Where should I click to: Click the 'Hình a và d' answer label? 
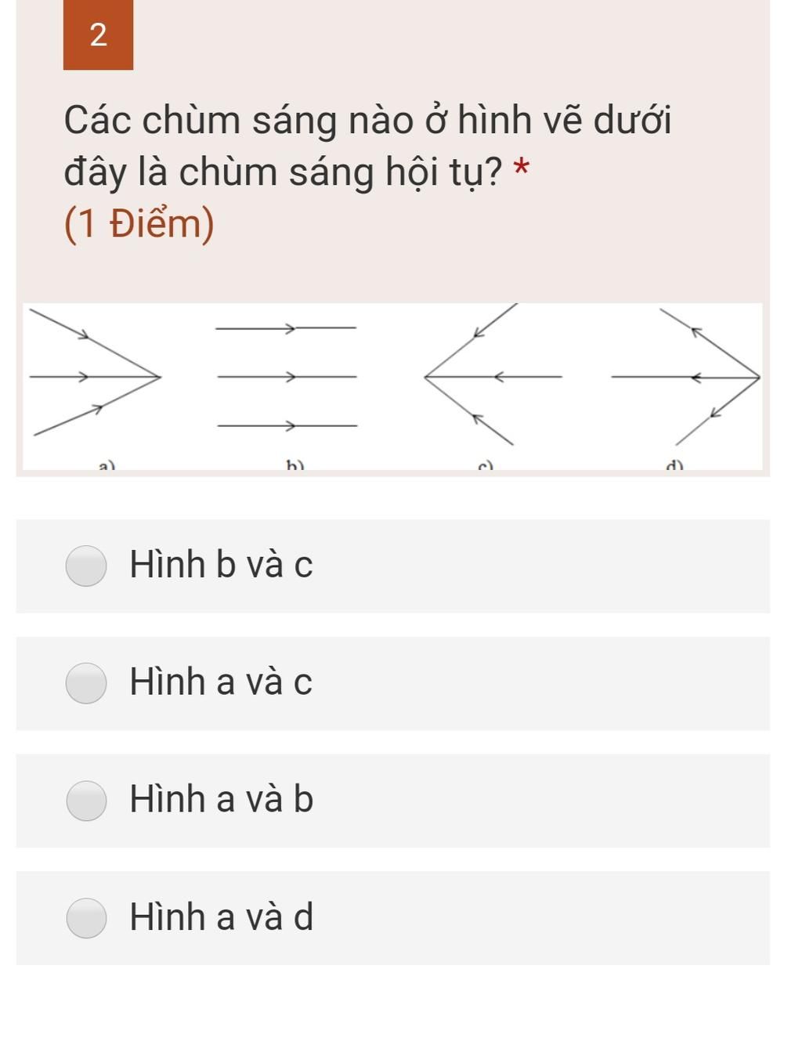tap(222, 917)
